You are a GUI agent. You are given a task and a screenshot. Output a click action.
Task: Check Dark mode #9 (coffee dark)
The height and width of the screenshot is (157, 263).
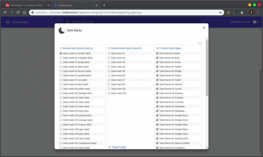point(61,89)
